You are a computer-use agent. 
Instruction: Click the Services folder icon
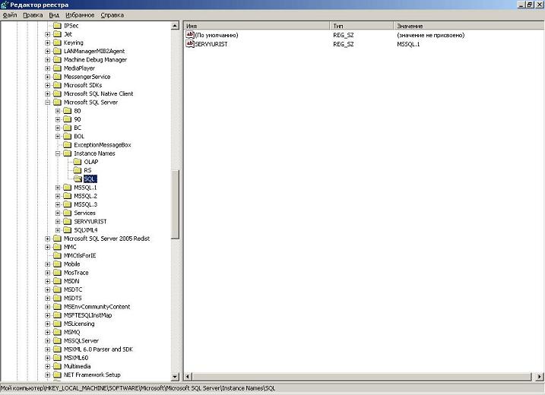[x=67, y=213]
